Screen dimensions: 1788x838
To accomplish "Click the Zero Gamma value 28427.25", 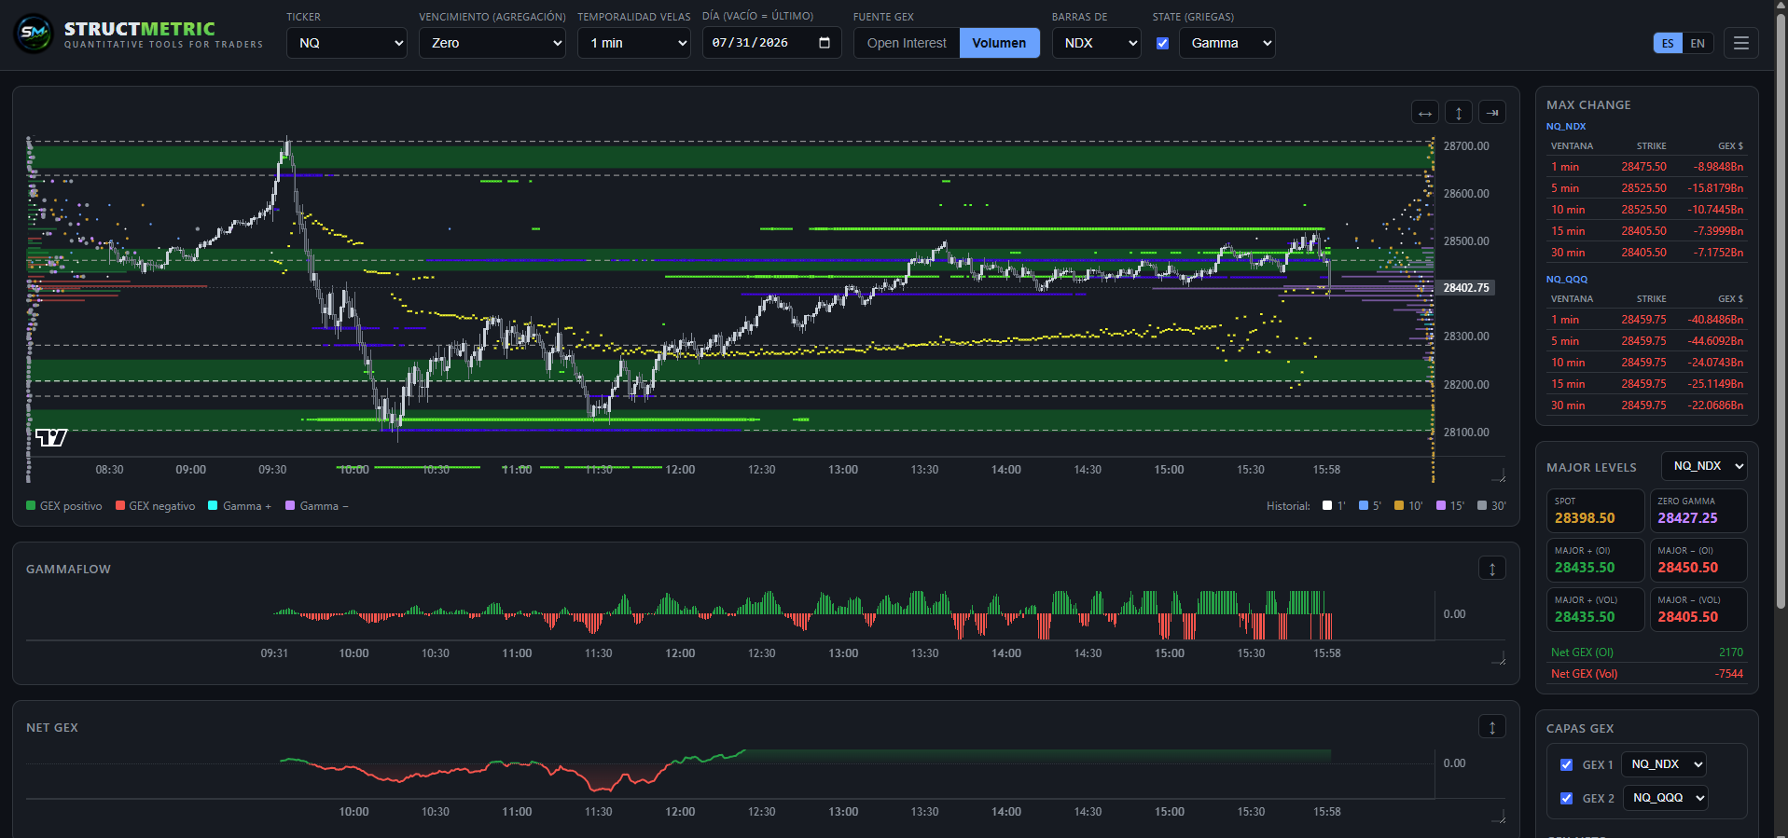I will [1687, 518].
